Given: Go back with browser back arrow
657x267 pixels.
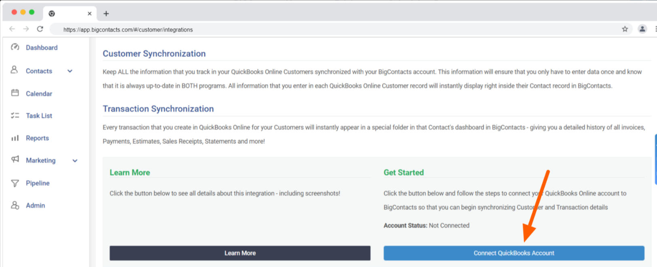Looking at the screenshot, I should click(x=12, y=29).
